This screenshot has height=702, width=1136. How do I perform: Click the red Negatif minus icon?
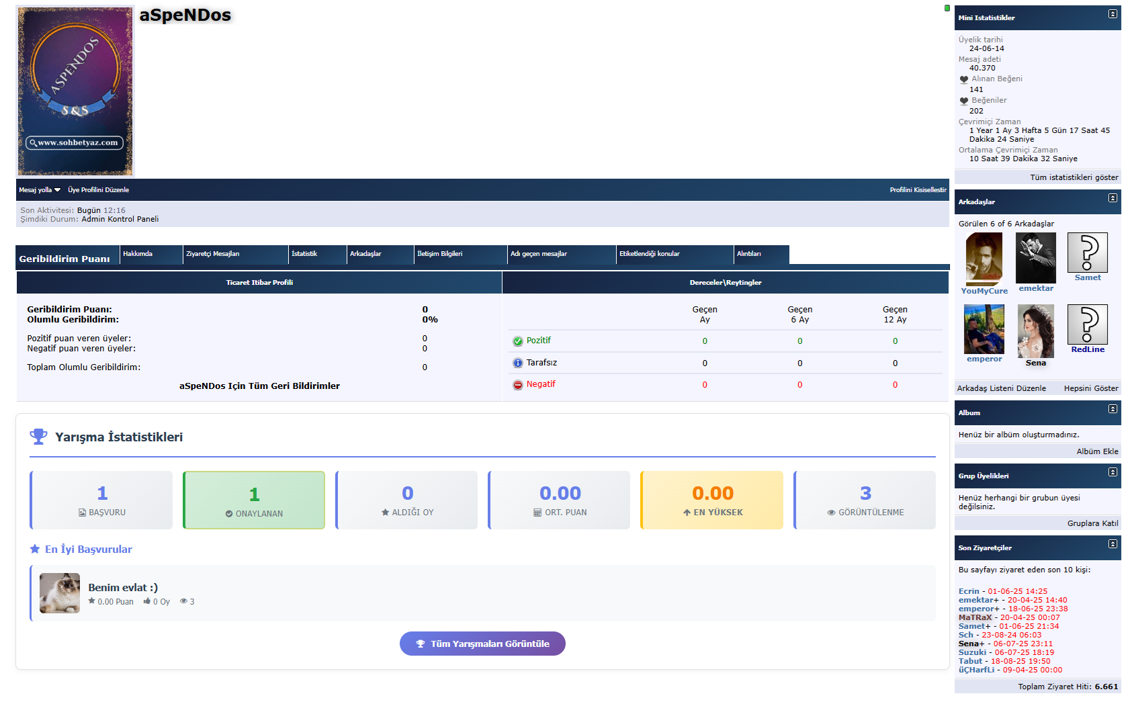tap(517, 385)
